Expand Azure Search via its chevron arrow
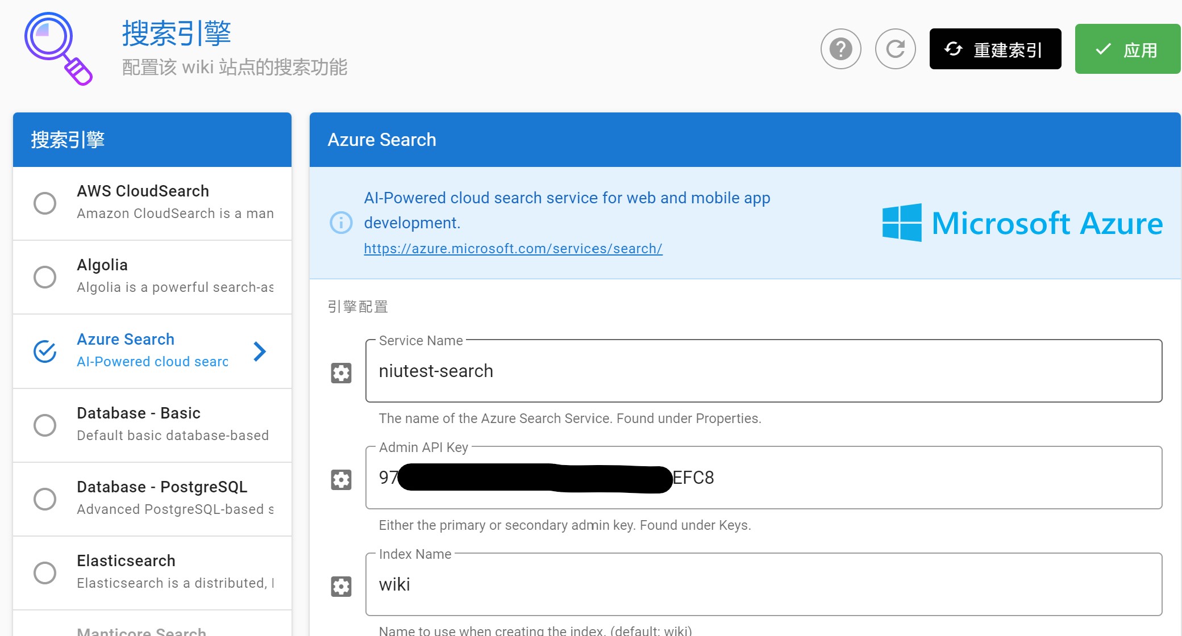This screenshot has height=636, width=1182. click(x=260, y=351)
